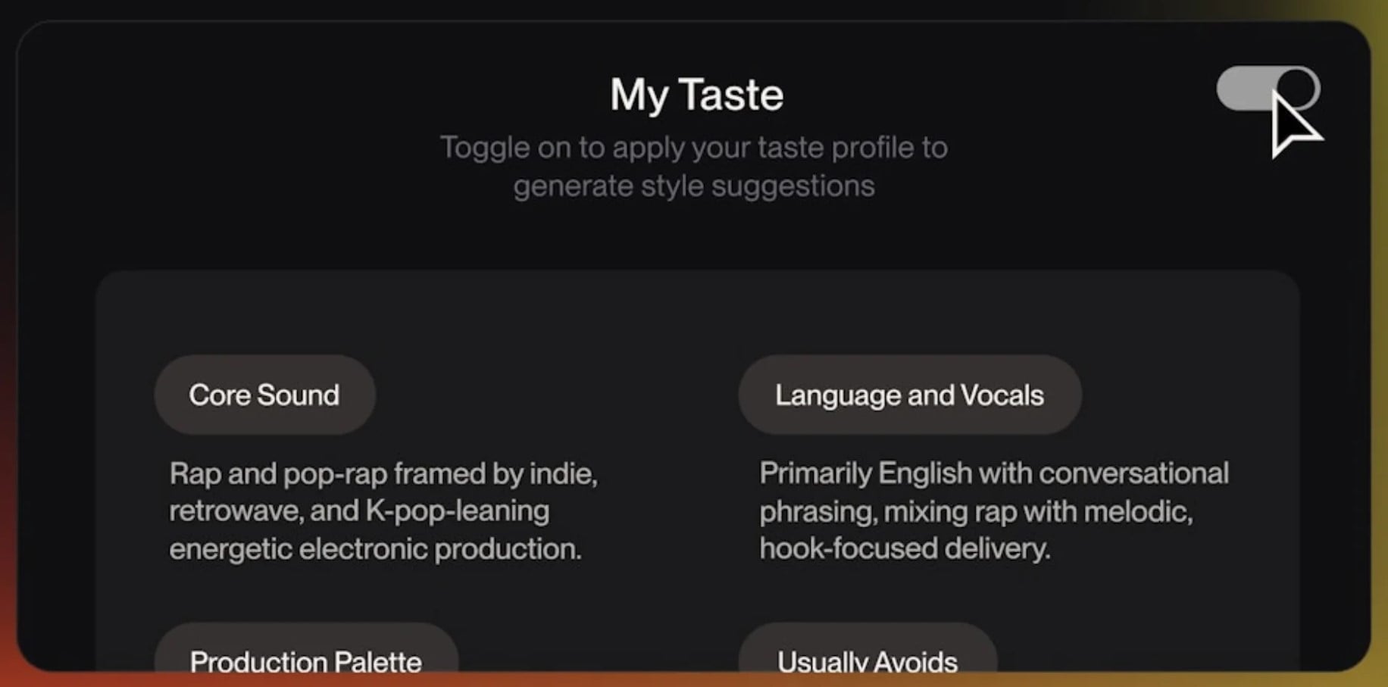Select the Language and Vocals pill

pyautogui.click(x=909, y=395)
